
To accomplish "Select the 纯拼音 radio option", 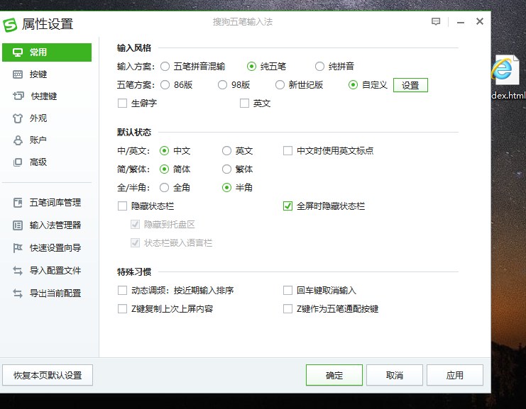I will tap(319, 67).
